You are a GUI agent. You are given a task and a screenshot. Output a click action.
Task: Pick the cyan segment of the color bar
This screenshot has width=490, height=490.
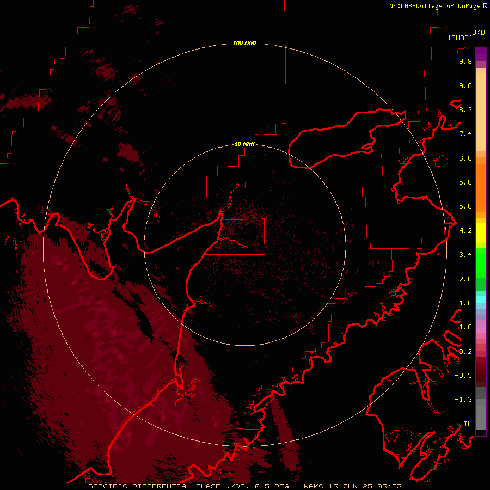(481, 299)
